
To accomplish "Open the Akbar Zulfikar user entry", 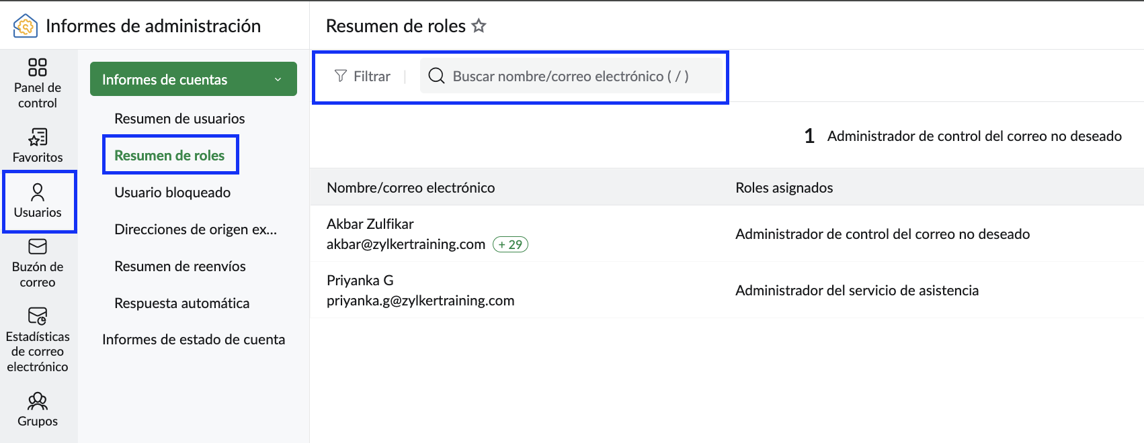I will pyautogui.click(x=370, y=224).
